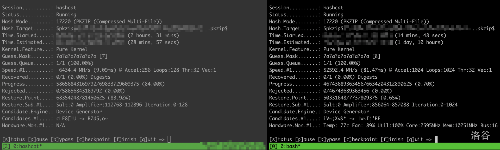Click the left terminal cursor block
The width and height of the screenshot is (500, 150).
169,139
